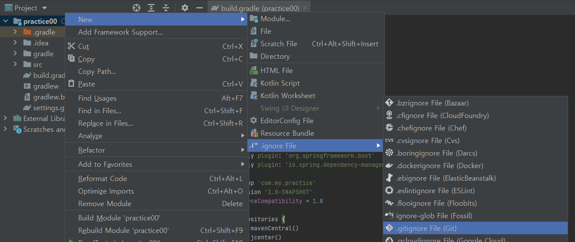Create a new Module...
The height and width of the screenshot is (242, 575).
[x=316, y=19]
